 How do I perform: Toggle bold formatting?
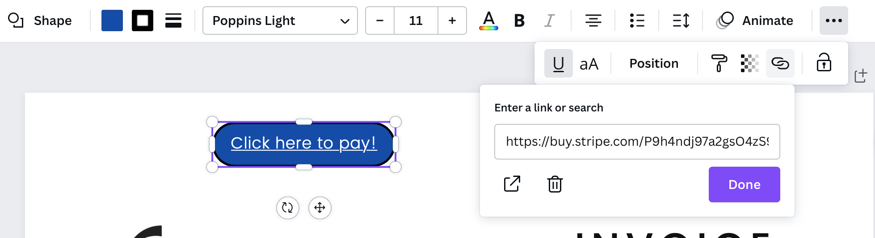point(519,21)
